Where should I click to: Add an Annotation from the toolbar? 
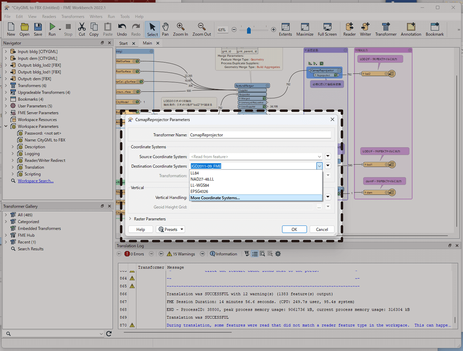(411, 29)
